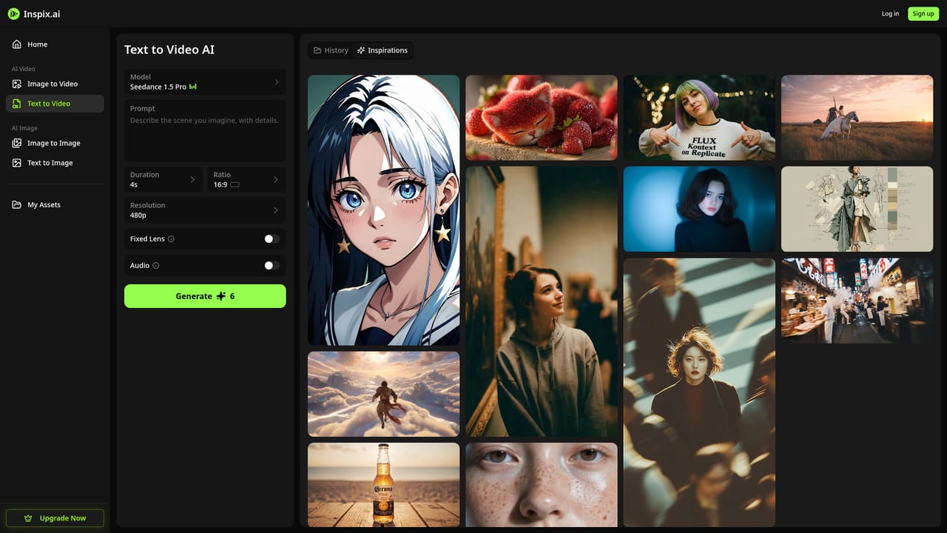This screenshot has height=533, width=947.
Task: Open the freckled face close-up thumbnail
Action: pyautogui.click(x=542, y=485)
